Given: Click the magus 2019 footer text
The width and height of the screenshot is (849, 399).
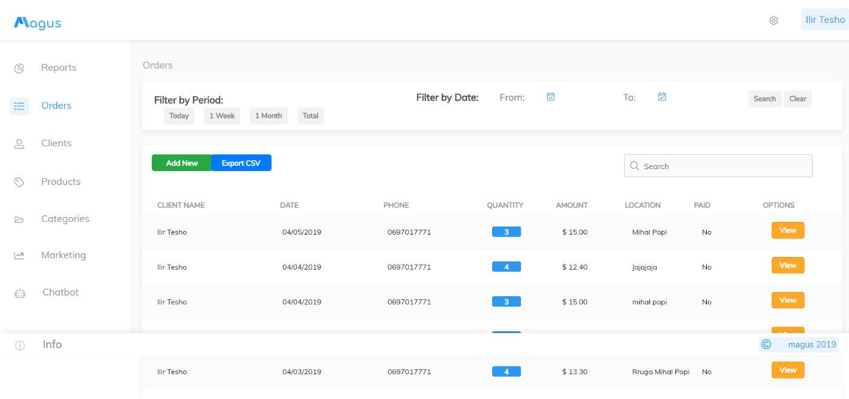Looking at the screenshot, I should point(812,345).
